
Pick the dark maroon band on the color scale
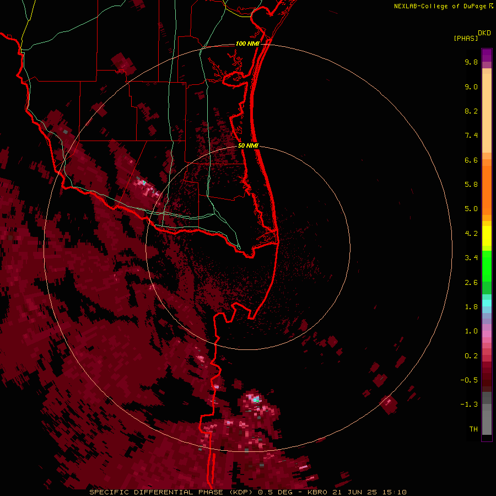coord(487,380)
